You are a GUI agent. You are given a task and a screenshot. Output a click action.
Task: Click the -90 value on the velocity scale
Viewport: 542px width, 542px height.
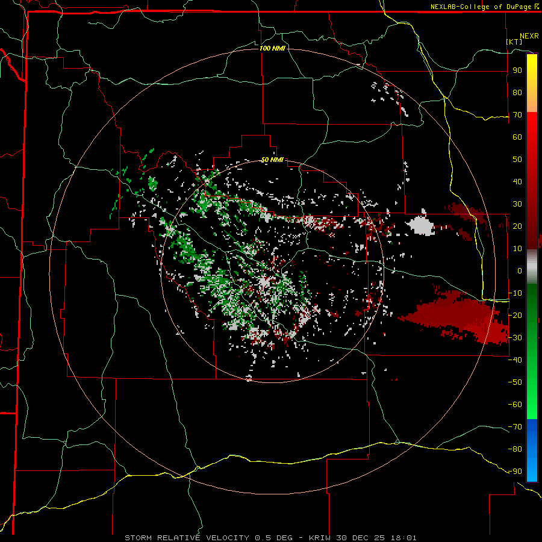click(515, 472)
